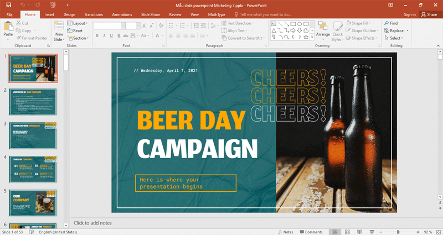This screenshot has height=235, width=443.
Task: Open Align Text dropdown
Action: coord(234,30)
